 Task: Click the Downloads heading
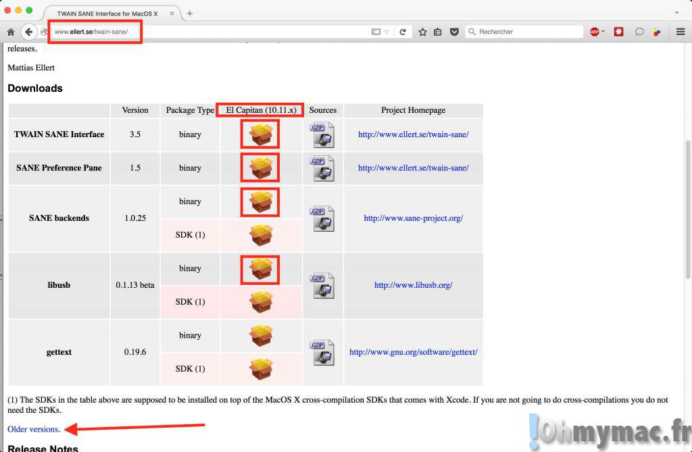point(35,89)
